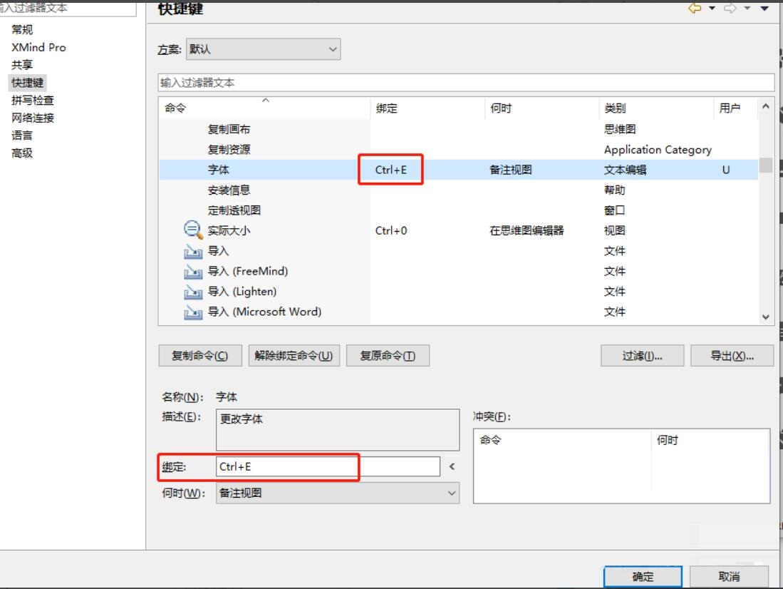This screenshot has height=589, width=783.
Task: Click the 复制命令(C) button
Action: tap(200, 356)
